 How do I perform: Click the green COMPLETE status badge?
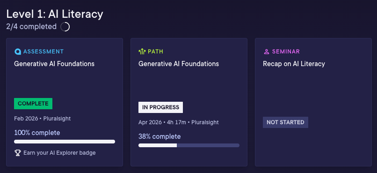33,104
